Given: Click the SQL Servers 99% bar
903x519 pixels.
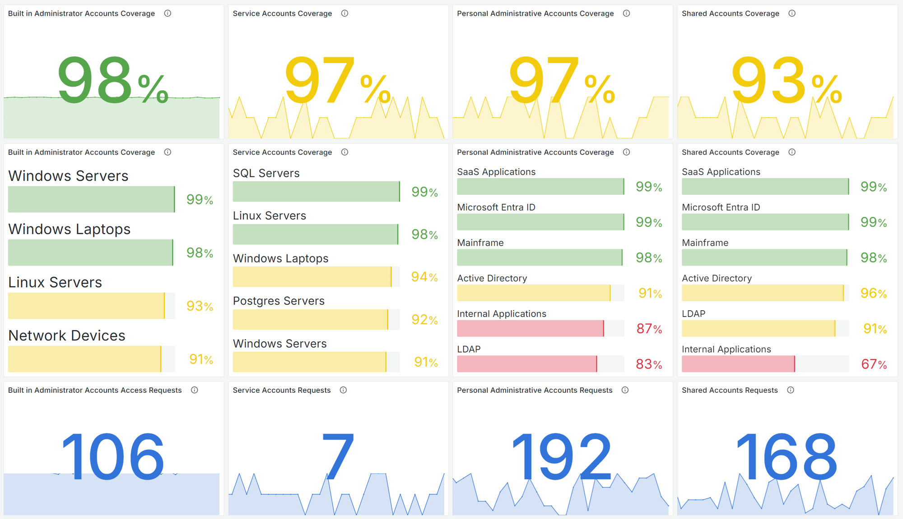Looking at the screenshot, I should pos(317,192).
